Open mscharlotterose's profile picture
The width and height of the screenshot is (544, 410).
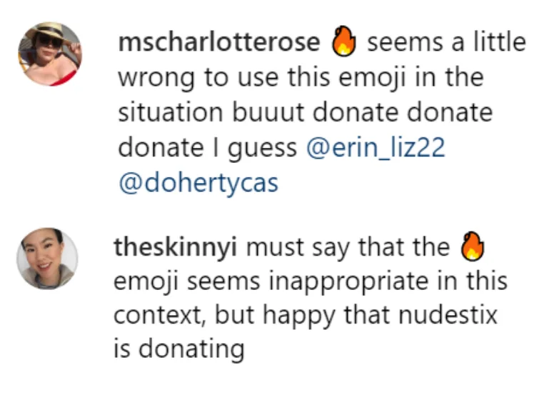pos(50,54)
